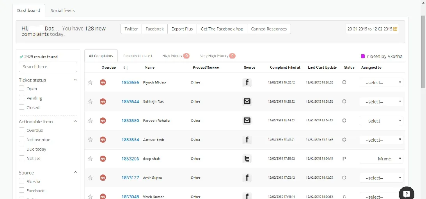Click the Twitter button

[131, 29]
